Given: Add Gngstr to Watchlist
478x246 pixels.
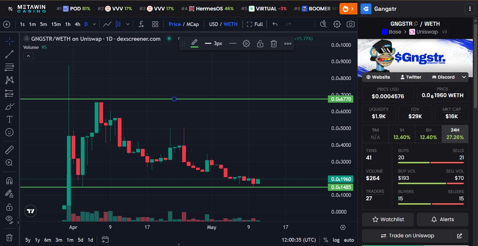Looking at the screenshot, I should (x=388, y=219).
